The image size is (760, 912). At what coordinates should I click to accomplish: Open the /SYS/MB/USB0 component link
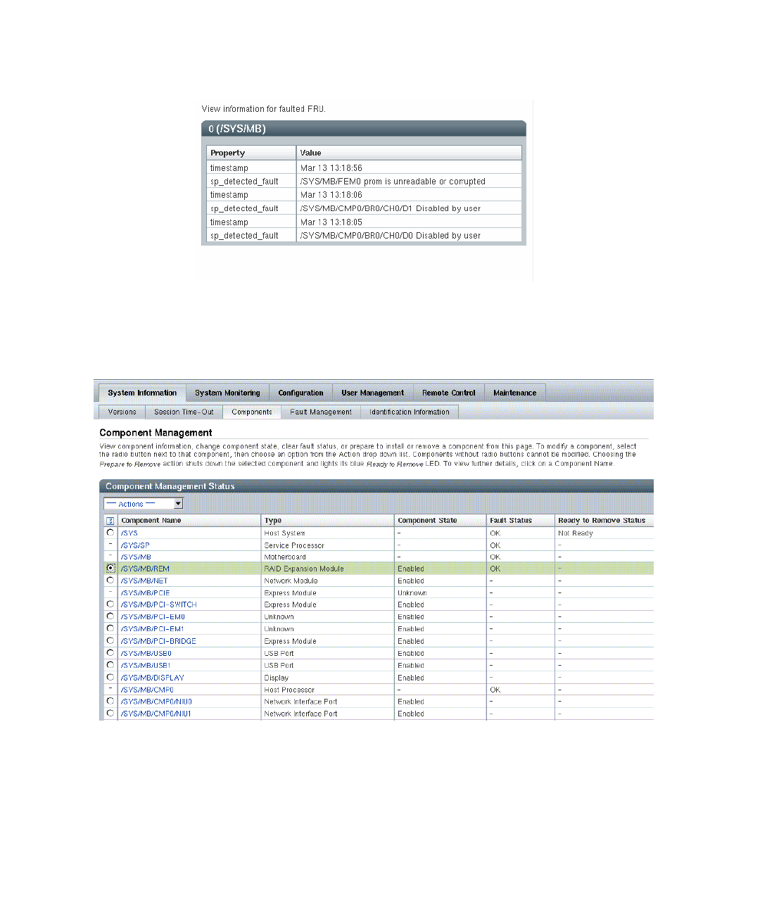146,654
